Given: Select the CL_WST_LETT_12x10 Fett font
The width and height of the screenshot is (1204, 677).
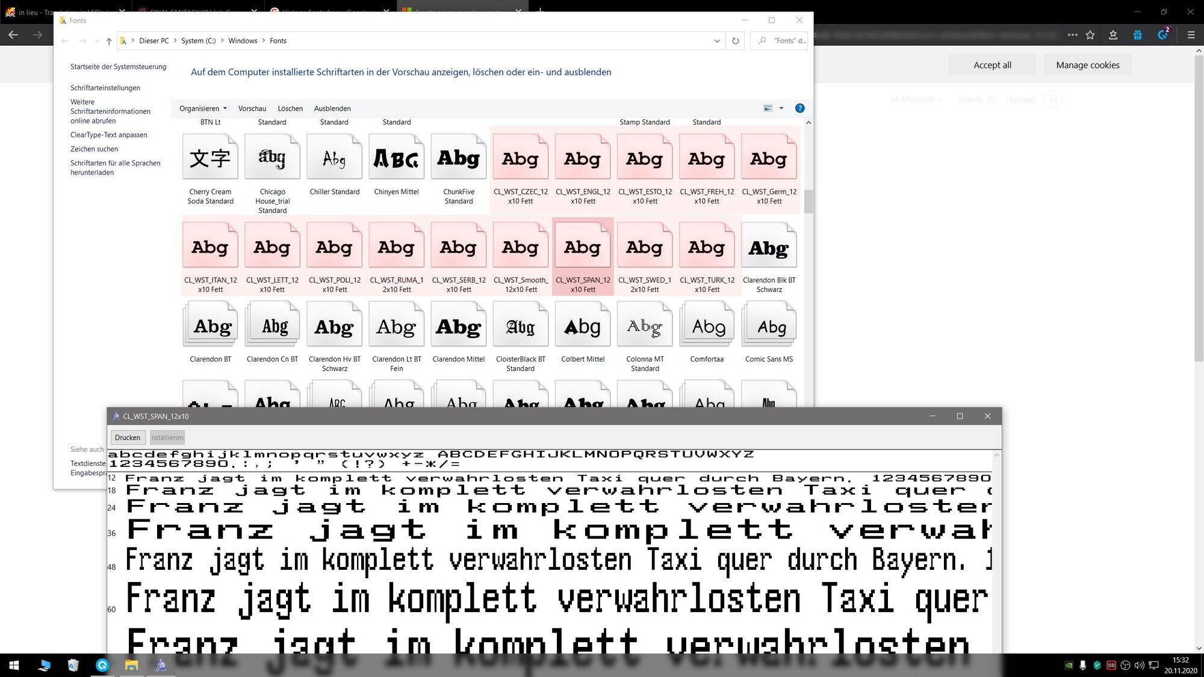Looking at the screenshot, I should click(x=272, y=246).
